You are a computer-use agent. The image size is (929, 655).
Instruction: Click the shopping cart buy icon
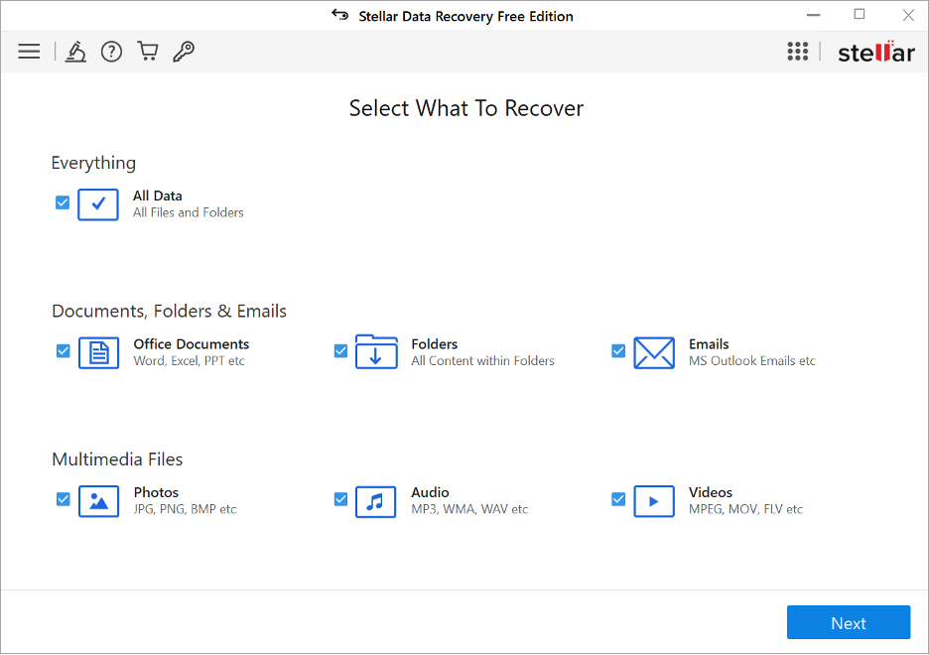(148, 52)
